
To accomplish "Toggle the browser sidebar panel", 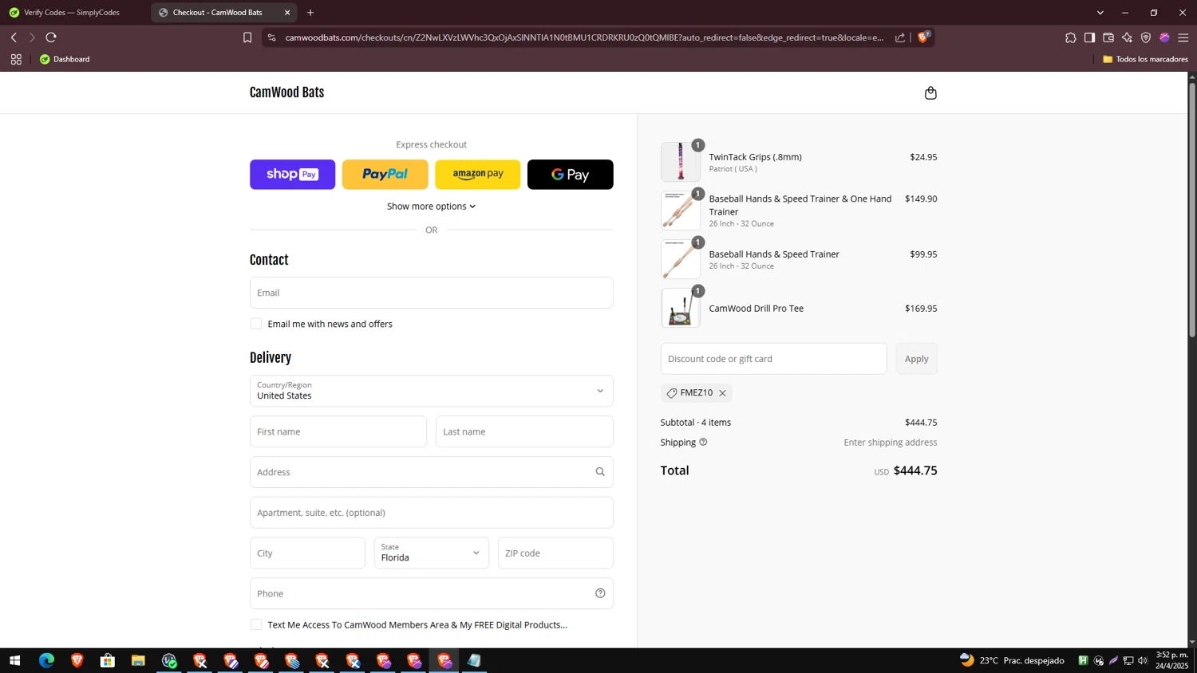I will tap(1089, 37).
